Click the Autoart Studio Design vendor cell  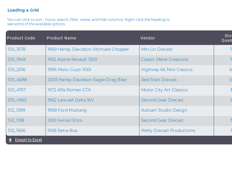point(164,110)
